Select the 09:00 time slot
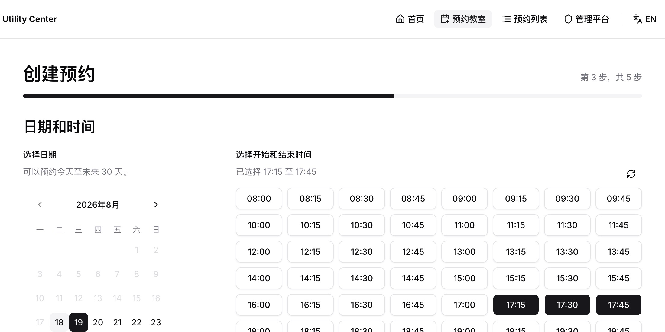 (x=465, y=199)
